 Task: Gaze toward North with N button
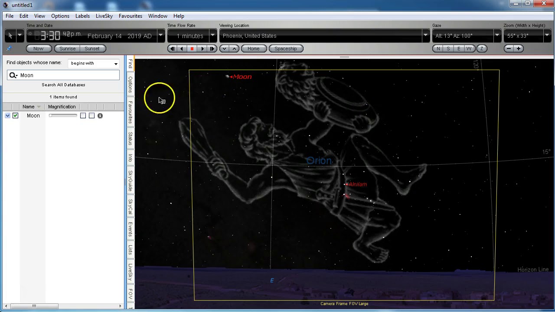click(438, 49)
